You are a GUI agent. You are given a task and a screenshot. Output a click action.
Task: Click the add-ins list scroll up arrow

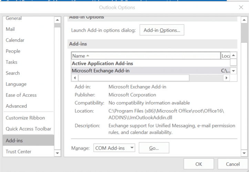[233, 55]
